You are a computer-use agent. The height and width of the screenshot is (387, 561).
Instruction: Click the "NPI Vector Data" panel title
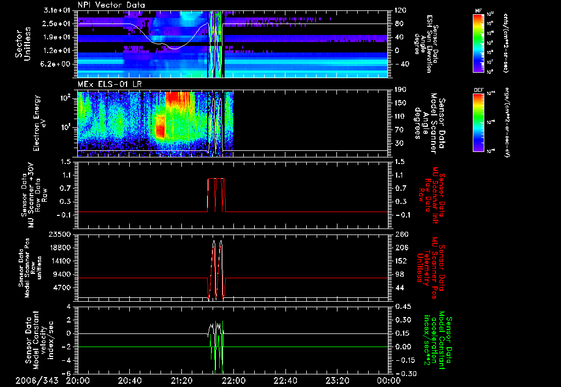pyautogui.click(x=112, y=5)
